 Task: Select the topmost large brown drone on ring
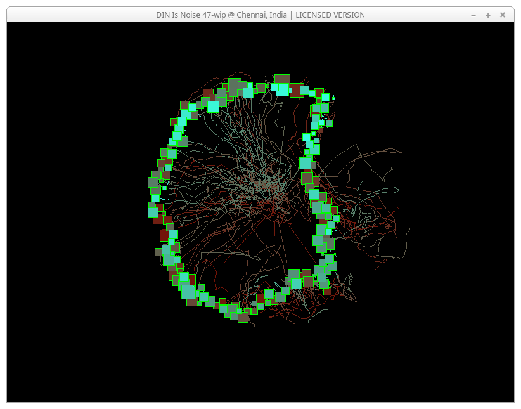point(282,79)
